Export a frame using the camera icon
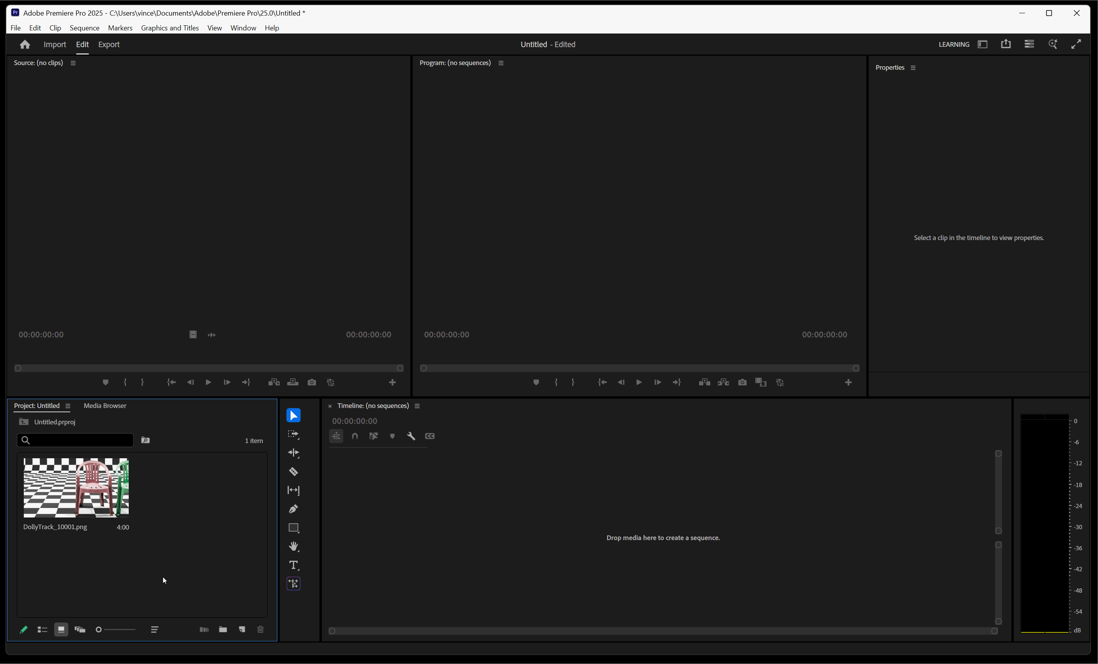Screen dimensions: 1098x664 coord(742,382)
